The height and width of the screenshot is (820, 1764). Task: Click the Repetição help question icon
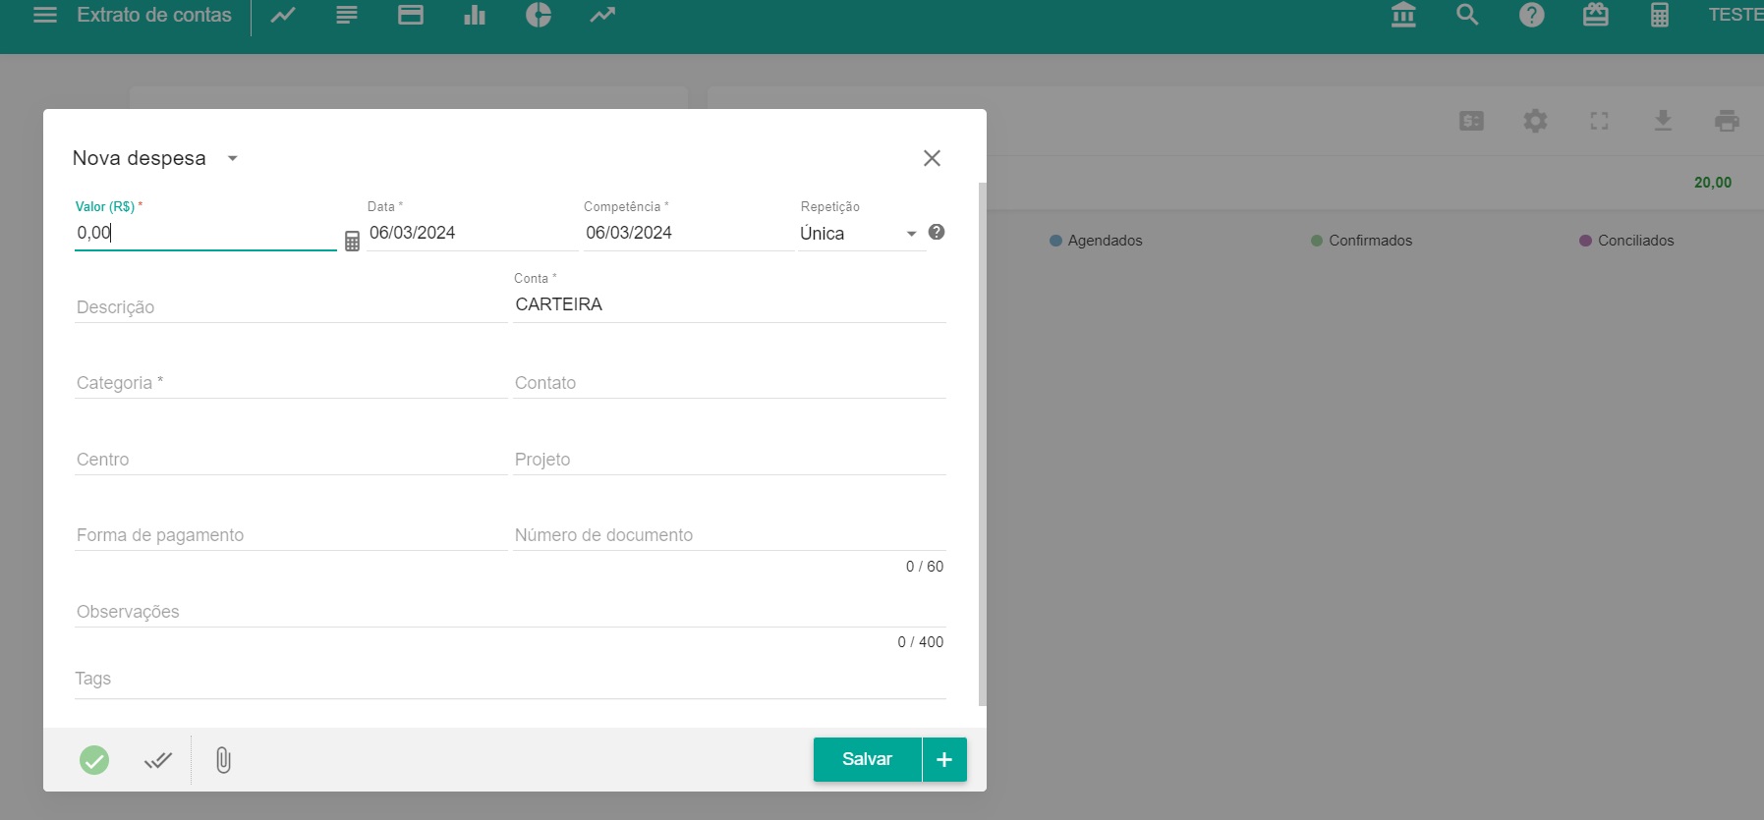coord(937,232)
